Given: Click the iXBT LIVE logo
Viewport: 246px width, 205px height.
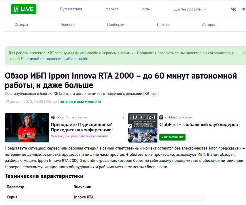Looking at the screenshot, I should (x=23, y=9).
